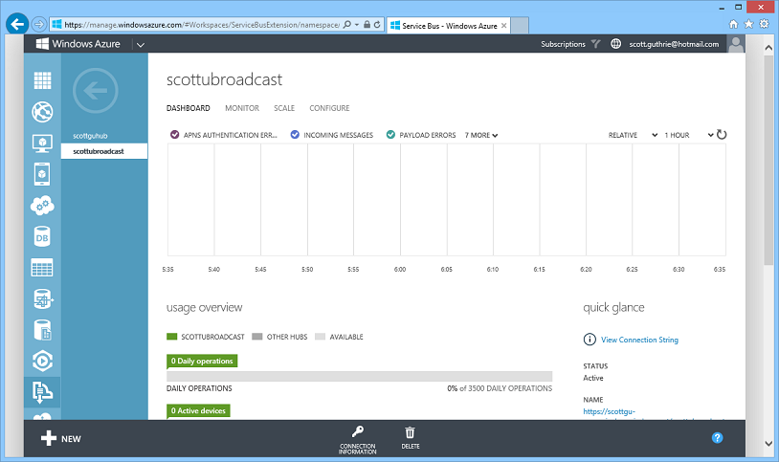The image size is (779, 462).
Task: Open SQL Databases DB icon in sidebar
Action: (x=42, y=237)
